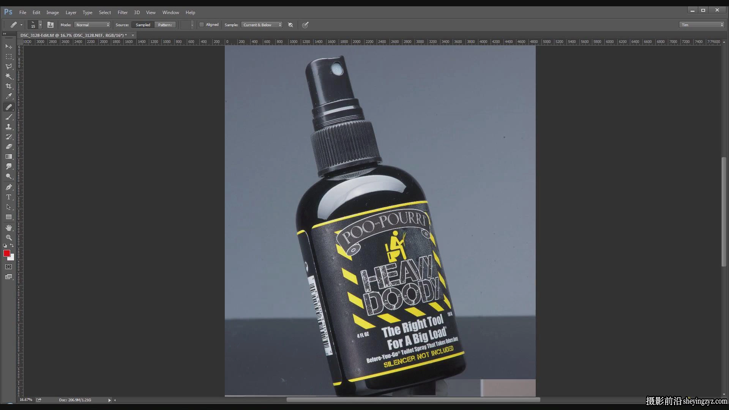Viewport: 729px width, 410px height.
Task: Open the tool preset picker arrow
Action: 21,25
